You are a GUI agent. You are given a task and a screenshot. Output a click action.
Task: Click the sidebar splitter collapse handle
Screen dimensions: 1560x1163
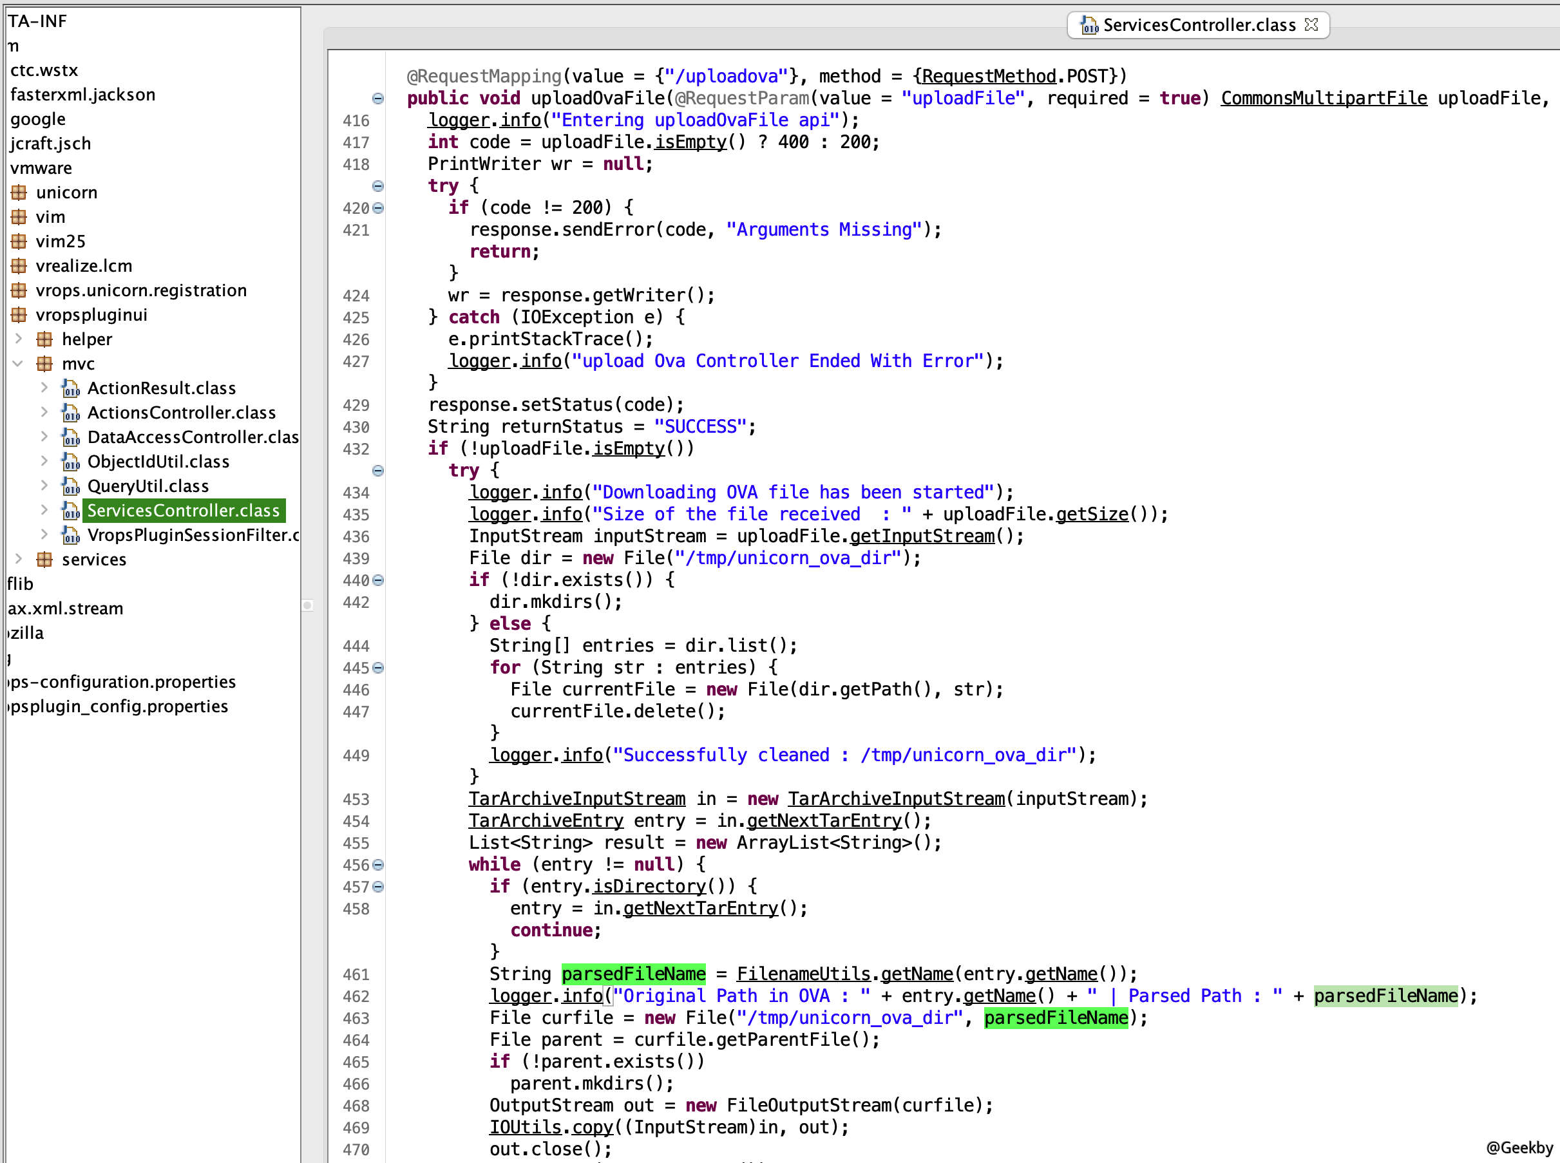[308, 605]
